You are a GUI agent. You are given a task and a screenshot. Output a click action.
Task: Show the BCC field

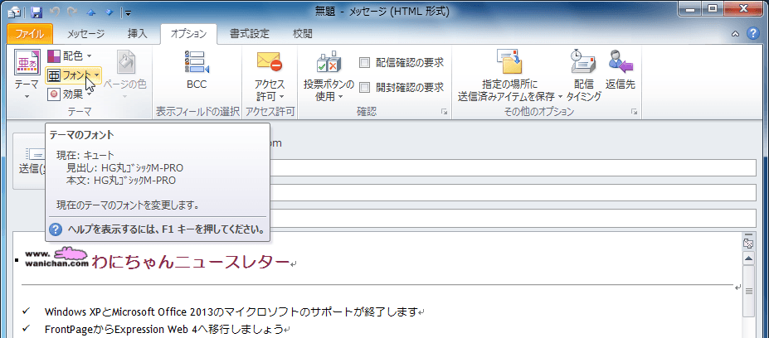point(197,70)
